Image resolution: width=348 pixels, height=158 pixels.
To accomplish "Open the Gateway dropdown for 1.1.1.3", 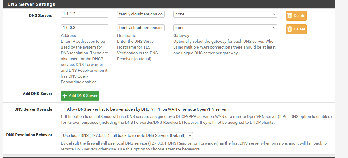I will point(225,14).
